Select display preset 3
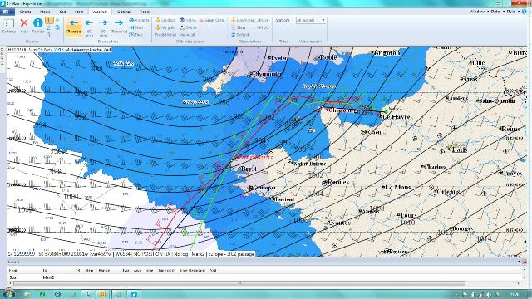 click(x=48, y=35)
